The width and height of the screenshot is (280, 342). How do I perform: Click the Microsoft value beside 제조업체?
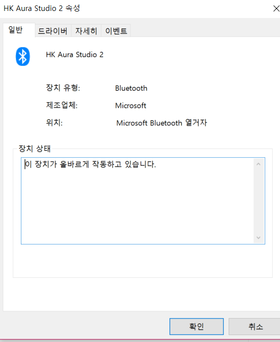pyautogui.click(x=131, y=106)
